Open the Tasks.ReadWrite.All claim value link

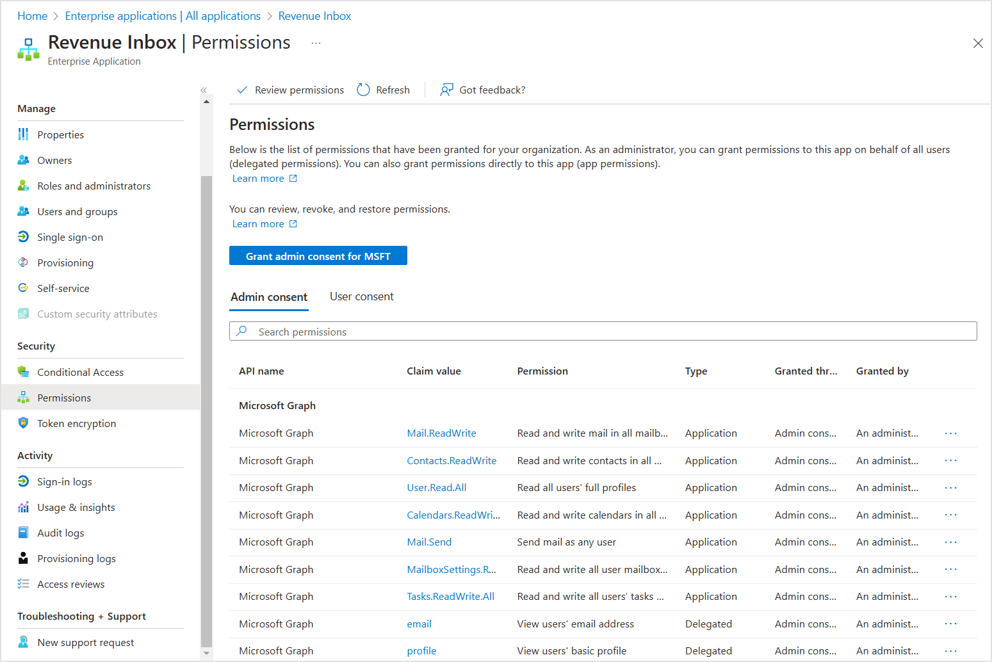click(x=450, y=597)
